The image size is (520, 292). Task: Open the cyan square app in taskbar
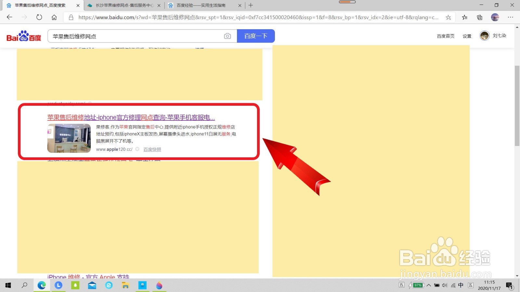pos(142,285)
